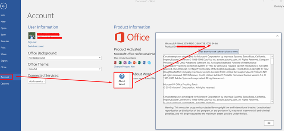Click the About Word button
The width and height of the screenshot is (284, 131).
click(x=122, y=80)
